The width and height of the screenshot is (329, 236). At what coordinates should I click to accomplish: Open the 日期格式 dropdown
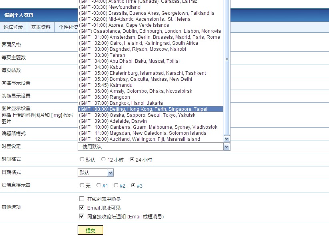tap(110, 173)
